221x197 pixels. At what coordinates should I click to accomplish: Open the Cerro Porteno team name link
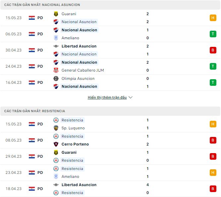click(x=75, y=144)
